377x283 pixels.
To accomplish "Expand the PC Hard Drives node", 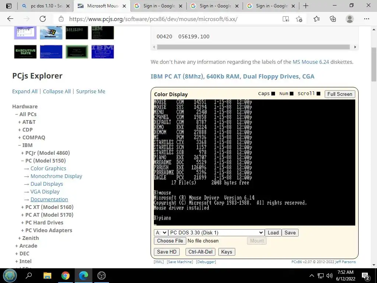I will click(x=42, y=223).
